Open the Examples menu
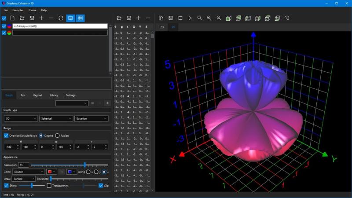Viewport: 352px width, 198px height. pyautogui.click(x=18, y=10)
